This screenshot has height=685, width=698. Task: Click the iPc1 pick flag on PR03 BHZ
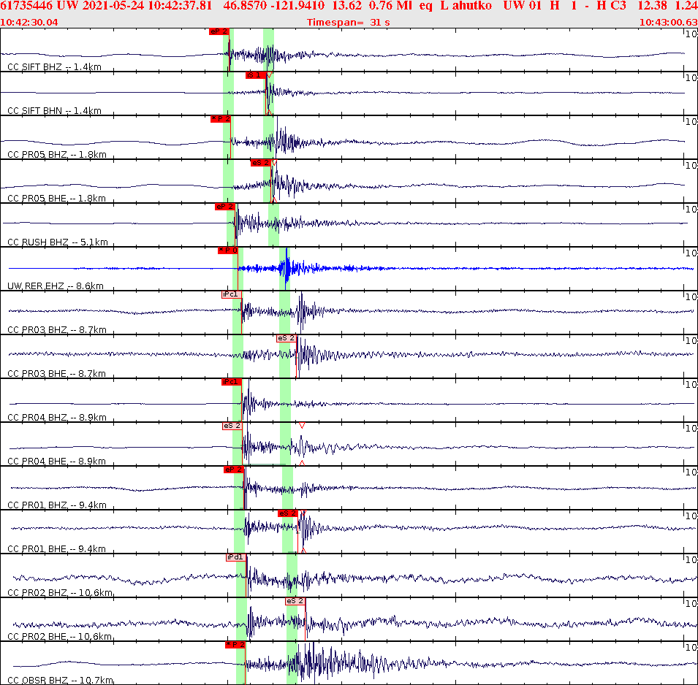[231, 295]
